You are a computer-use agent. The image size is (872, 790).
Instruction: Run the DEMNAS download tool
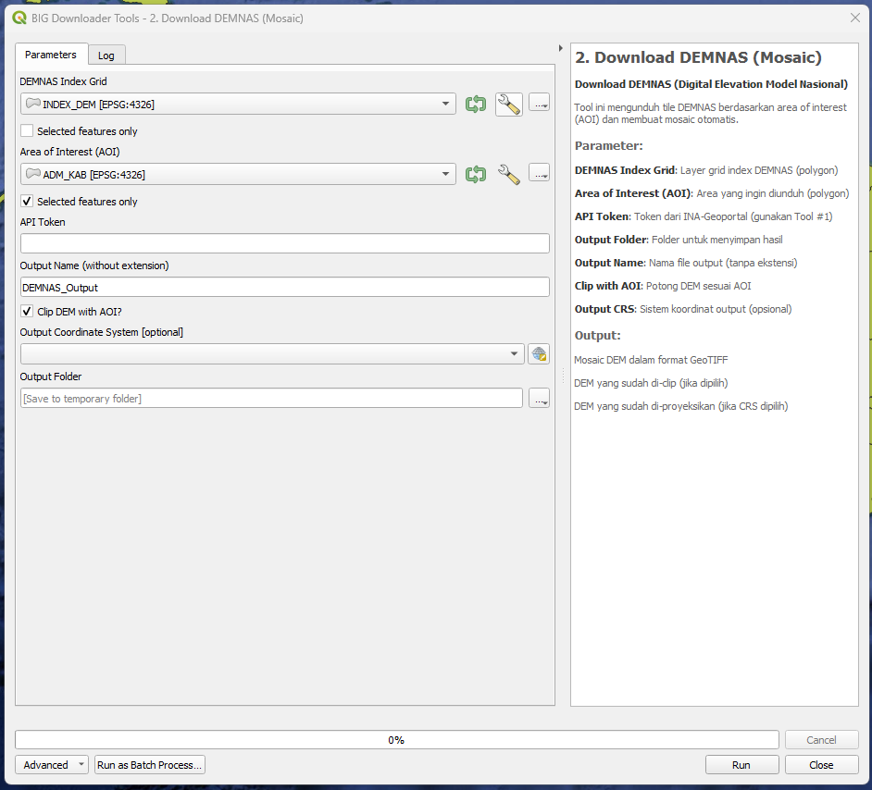[741, 765]
